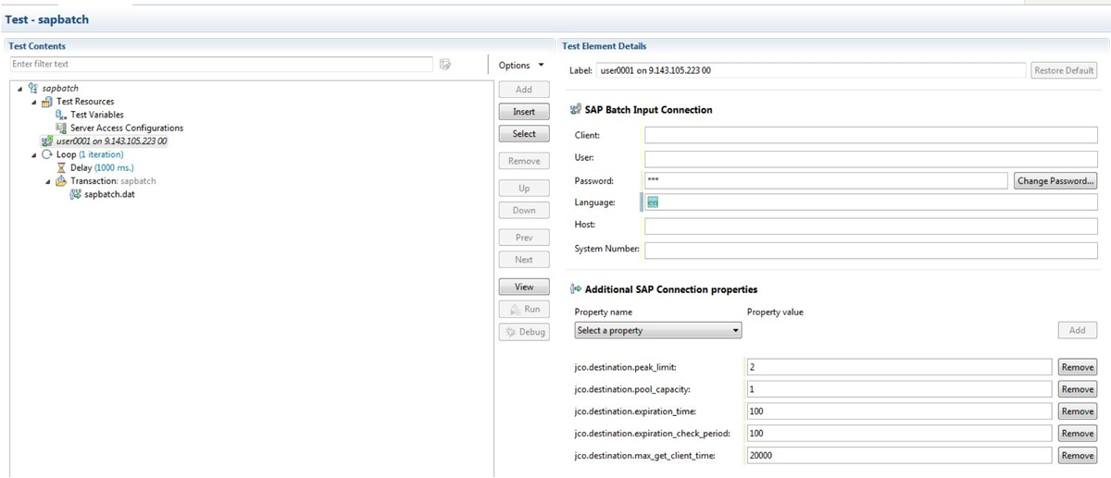Screen dimensions: 1111x478
Task: Click the Add button in Test Contents
Action: tap(524, 90)
